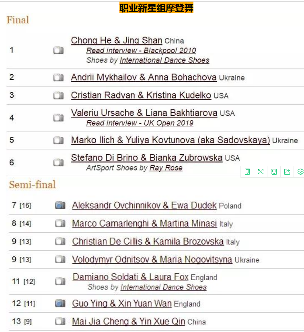This screenshot has height=332, width=304.
Task: Open Read interview - Blackpool 2010 link
Action: (x=141, y=51)
